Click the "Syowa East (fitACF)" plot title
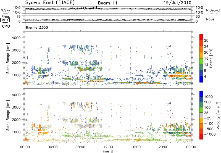The image size is (221, 153). pyautogui.click(x=50, y=3)
